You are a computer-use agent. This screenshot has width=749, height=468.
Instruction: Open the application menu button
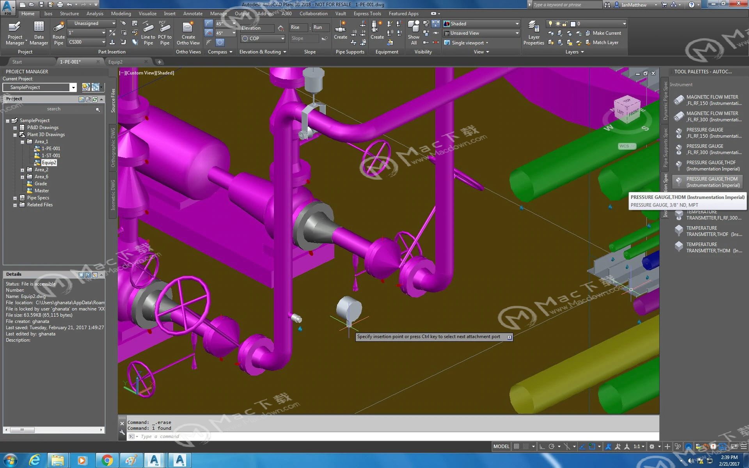coord(8,7)
